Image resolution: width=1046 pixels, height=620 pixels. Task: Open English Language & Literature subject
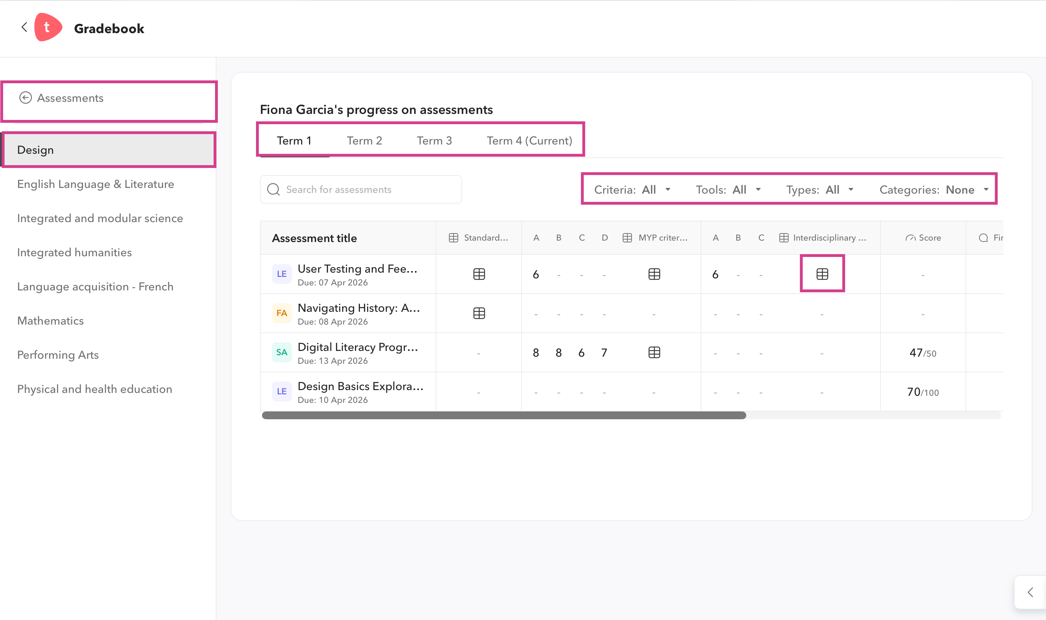tap(96, 184)
